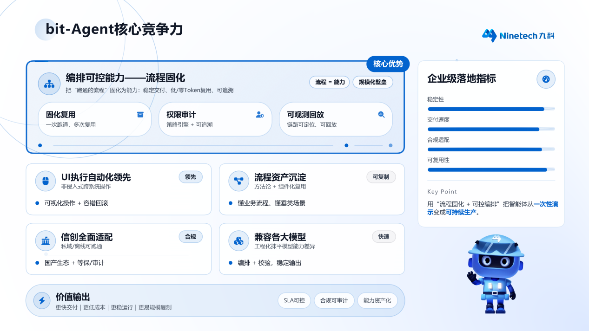Screen dimensions: 589x331
Task: Click the 兼容各大模型 heading
Action: point(280,237)
